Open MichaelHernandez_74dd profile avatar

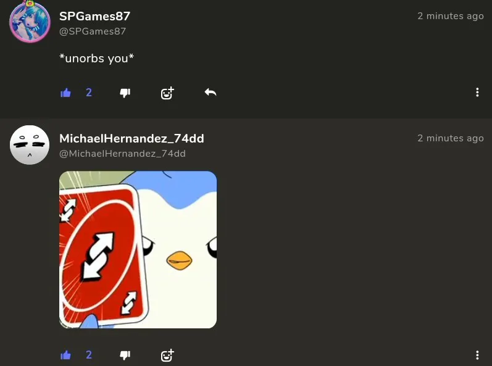pos(30,145)
